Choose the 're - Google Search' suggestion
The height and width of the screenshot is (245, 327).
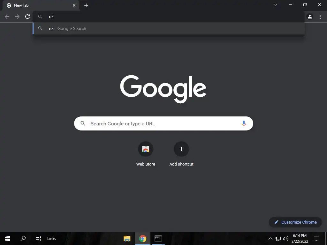(x=169, y=28)
